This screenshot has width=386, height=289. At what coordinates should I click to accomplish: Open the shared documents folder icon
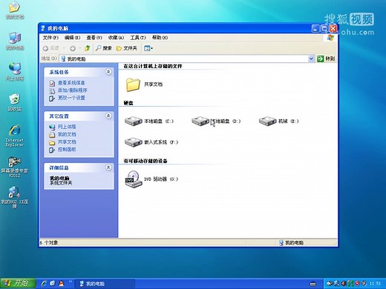[133, 84]
